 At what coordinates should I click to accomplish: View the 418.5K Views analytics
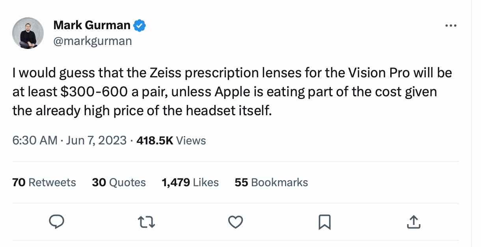(171, 140)
